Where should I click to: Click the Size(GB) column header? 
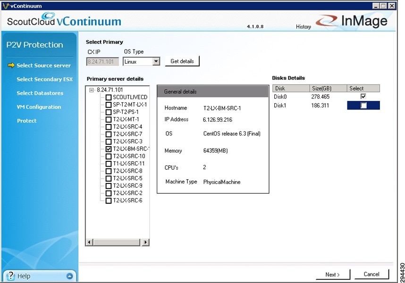pos(328,88)
